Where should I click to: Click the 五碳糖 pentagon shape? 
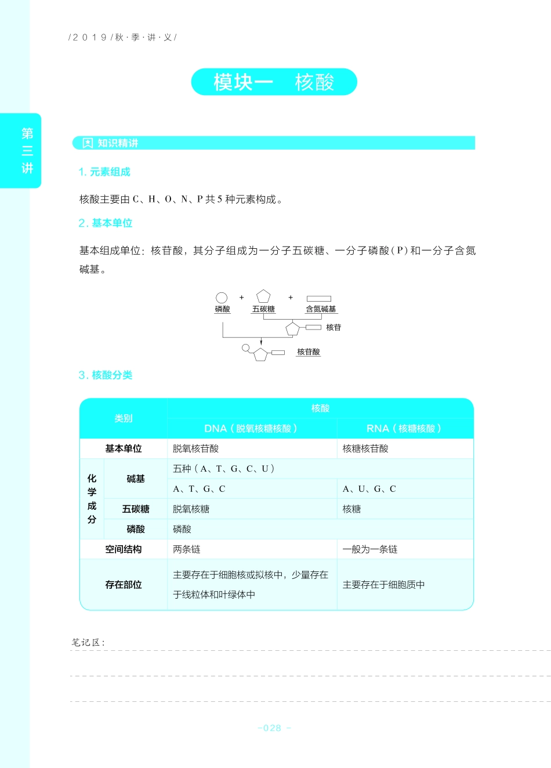click(x=263, y=295)
